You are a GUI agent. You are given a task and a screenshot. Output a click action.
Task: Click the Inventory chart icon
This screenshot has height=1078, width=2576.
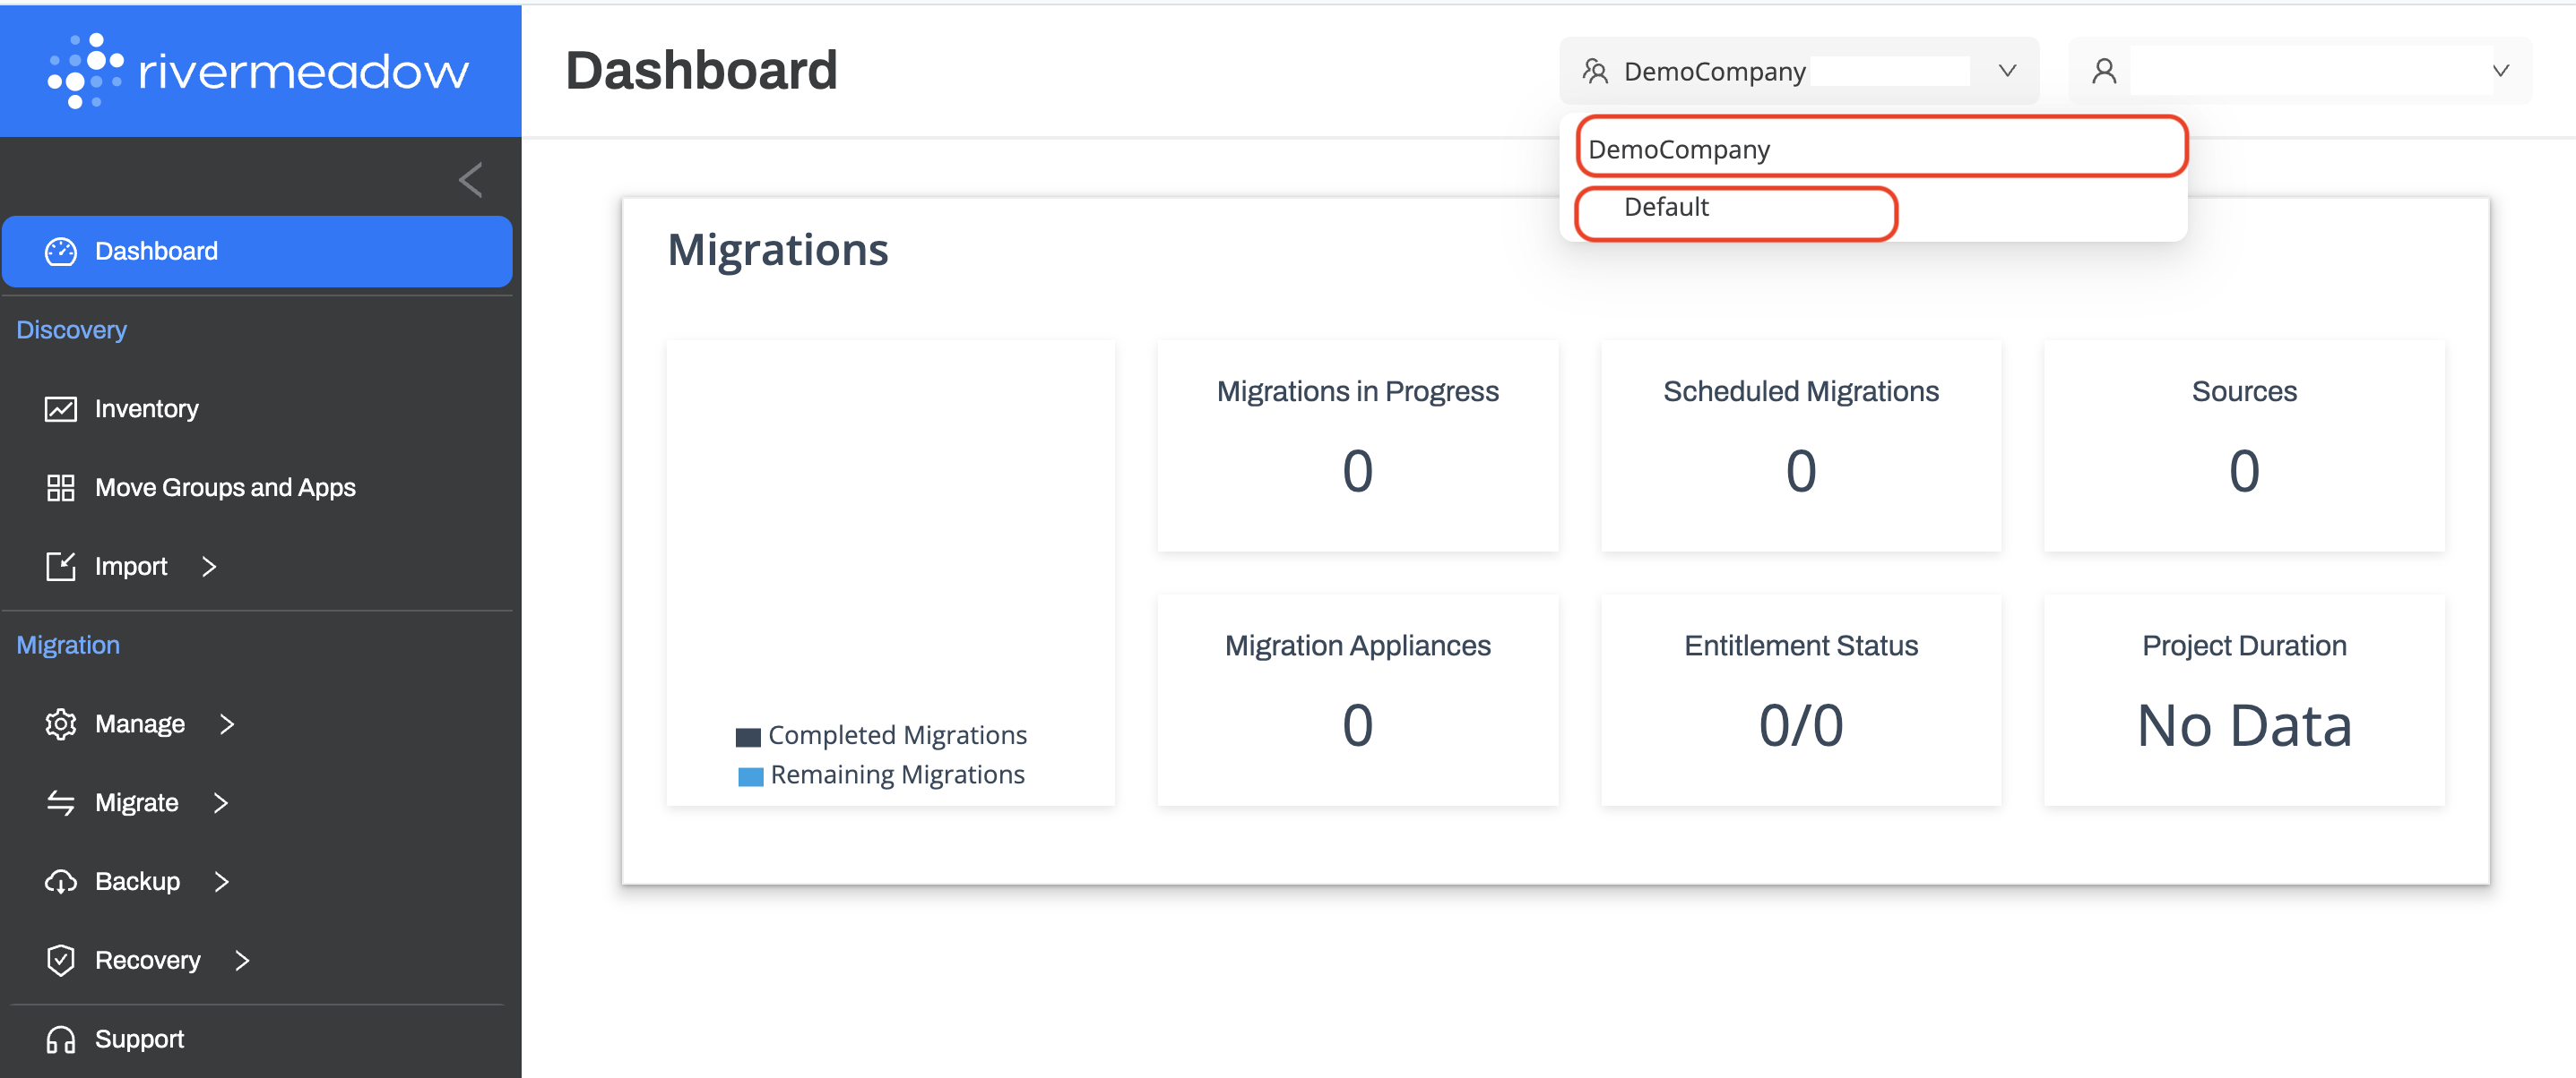point(61,409)
